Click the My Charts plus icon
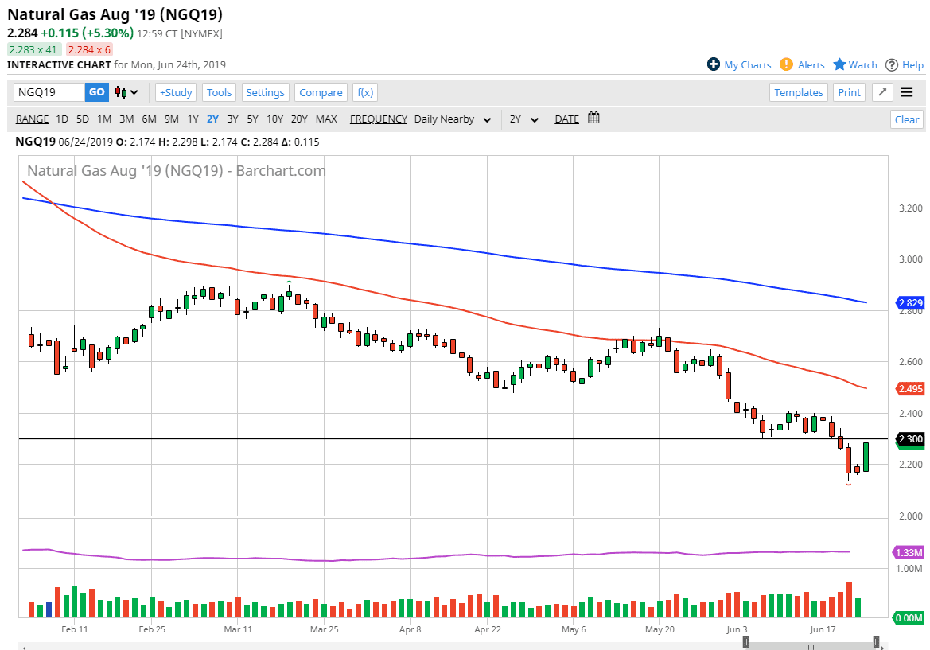Image resolution: width=930 pixels, height=650 pixels. point(714,64)
